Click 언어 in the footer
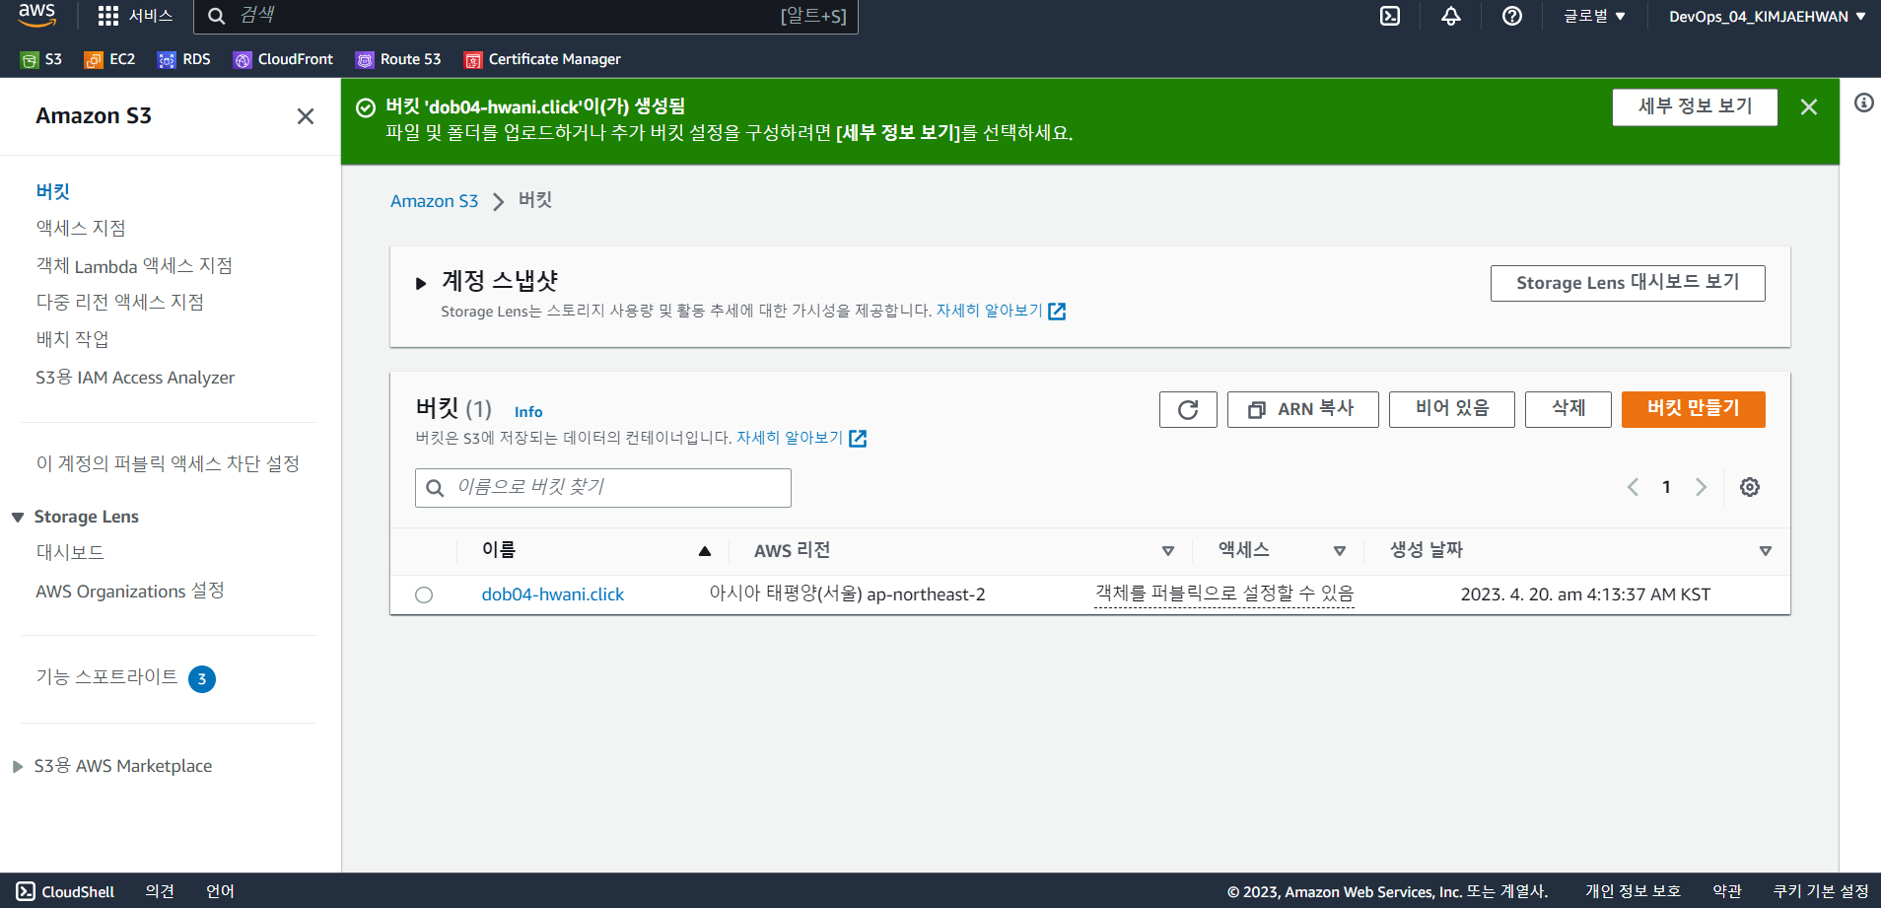The width and height of the screenshot is (1881, 908). pyautogui.click(x=220, y=891)
